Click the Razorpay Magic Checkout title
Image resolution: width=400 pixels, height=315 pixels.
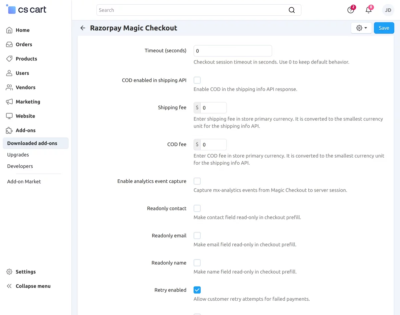click(x=134, y=28)
